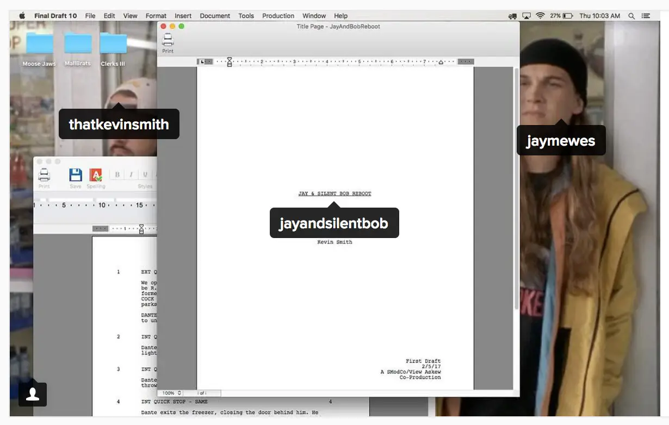Click scene number 2 in script
This screenshot has height=425, width=669.
click(119, 337)
